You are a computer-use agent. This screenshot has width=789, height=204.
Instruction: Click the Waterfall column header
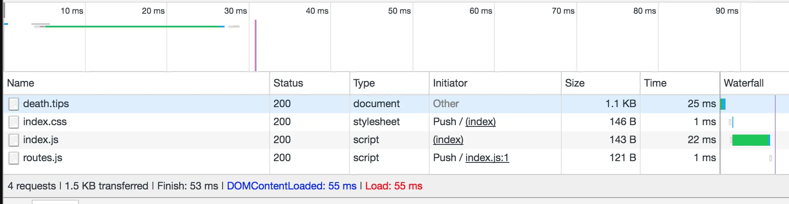point(744,83)
